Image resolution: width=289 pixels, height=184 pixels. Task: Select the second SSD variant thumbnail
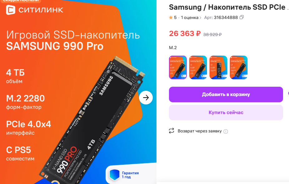point(198,67)
